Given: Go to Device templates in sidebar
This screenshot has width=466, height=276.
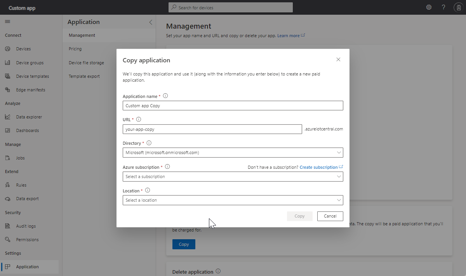Looking at the screenshot, I should click(33, 76).
